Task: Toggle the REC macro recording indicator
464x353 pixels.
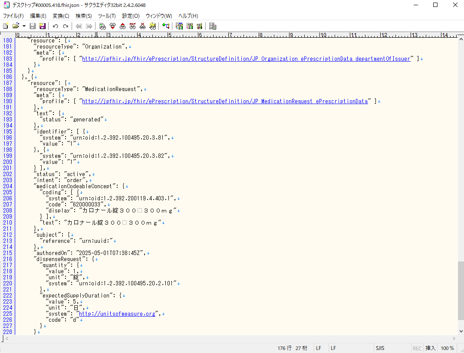Action: pyautogui.click(x=417, y=348)
